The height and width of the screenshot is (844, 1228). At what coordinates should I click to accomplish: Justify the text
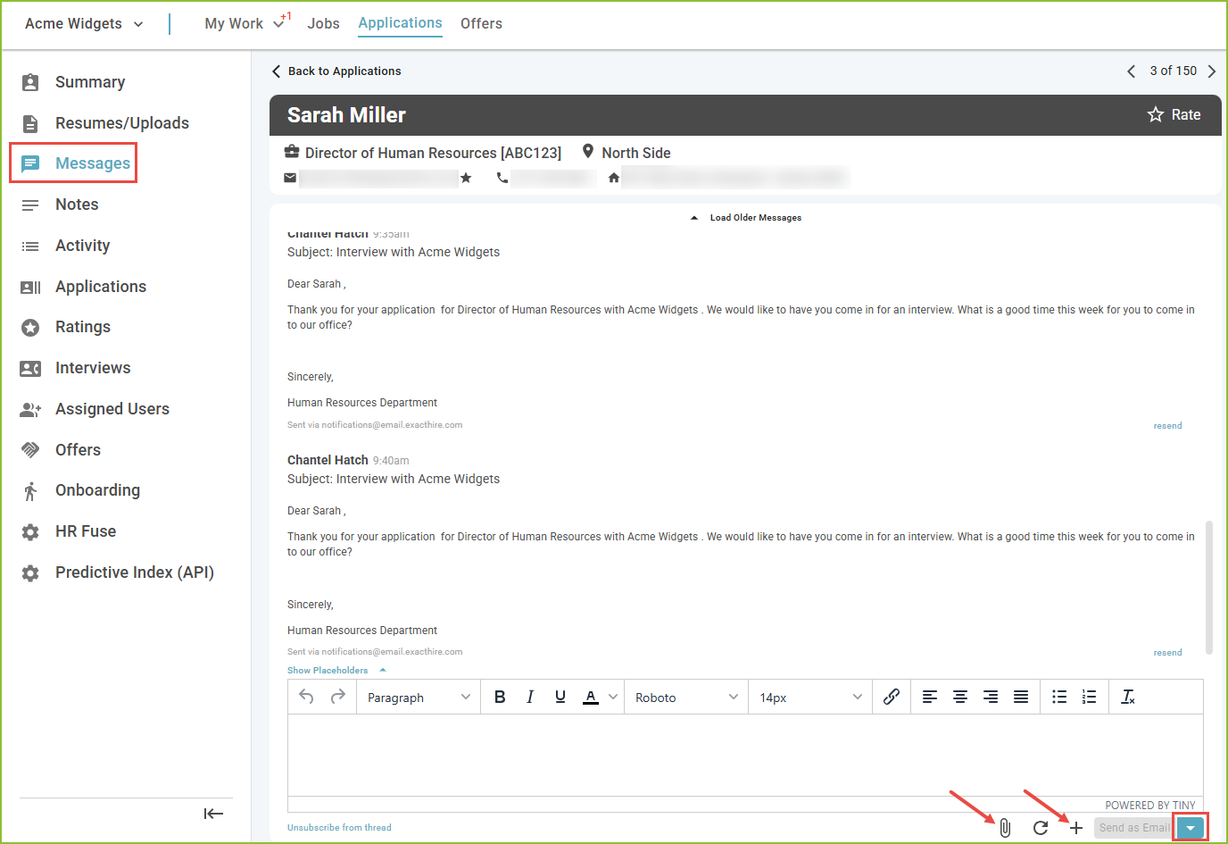coord(1021,697)
